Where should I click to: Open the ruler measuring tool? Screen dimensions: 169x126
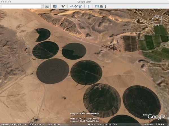point(89,6)
